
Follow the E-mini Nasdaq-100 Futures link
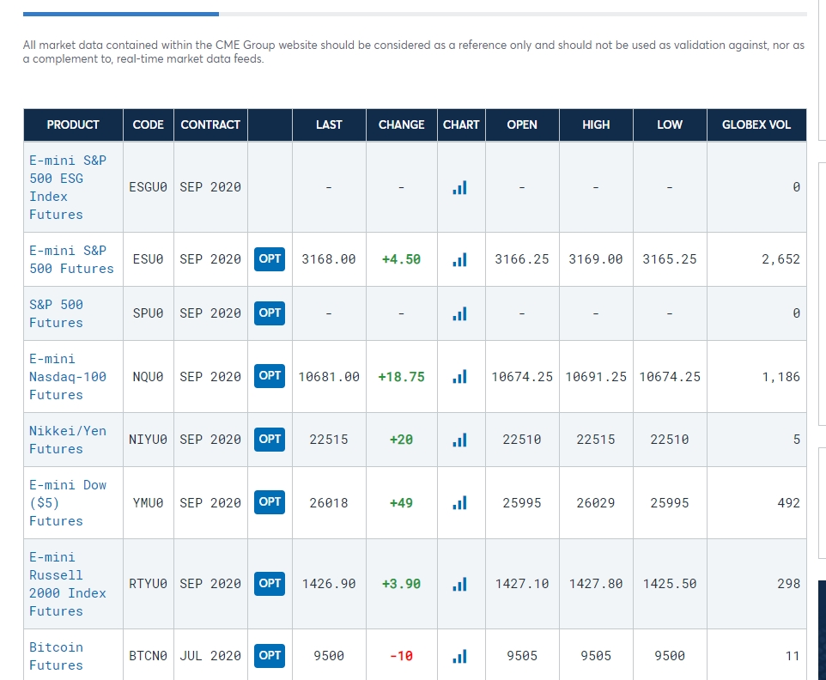coord(68,377)
